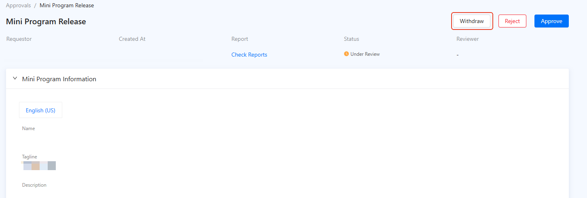Click the Mini Program Release breadcrumb text
Image resolution: width=587 pixels, height=198 pixels.
[67, 6]
